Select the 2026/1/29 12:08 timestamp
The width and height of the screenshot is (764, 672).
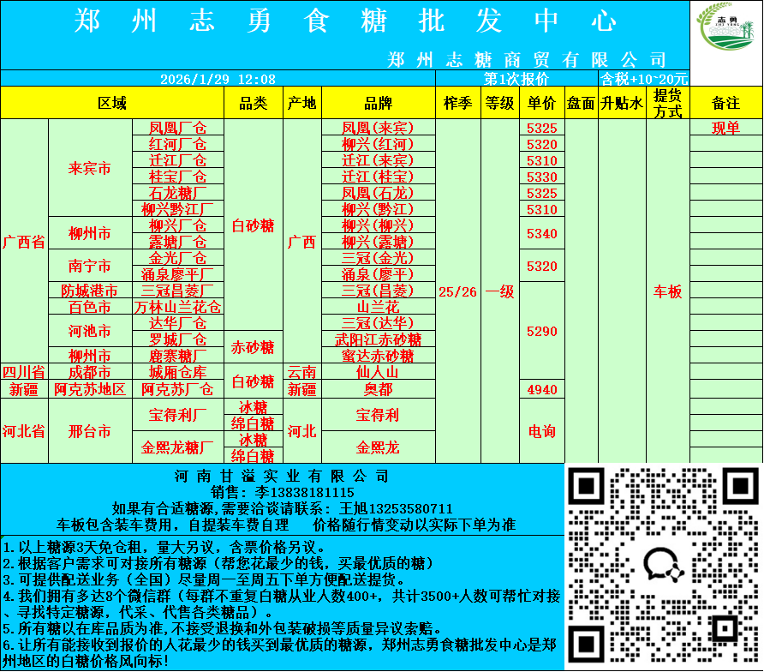pos(218,79)
